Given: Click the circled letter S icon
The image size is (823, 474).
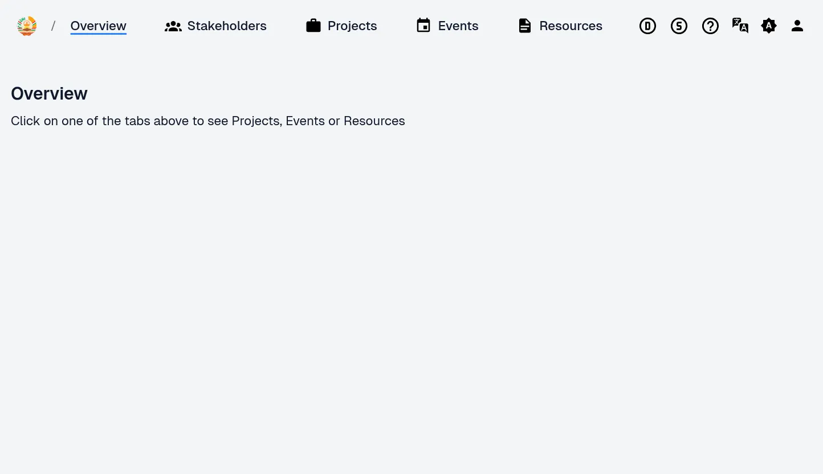Looking at the screenshot, I should pos(679,26).
